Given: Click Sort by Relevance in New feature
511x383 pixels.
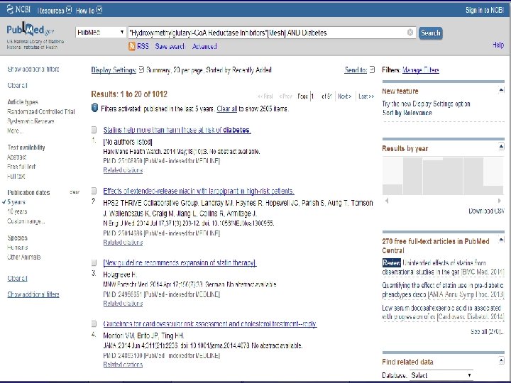Looking at the screenshot, I should pos(407,113).
